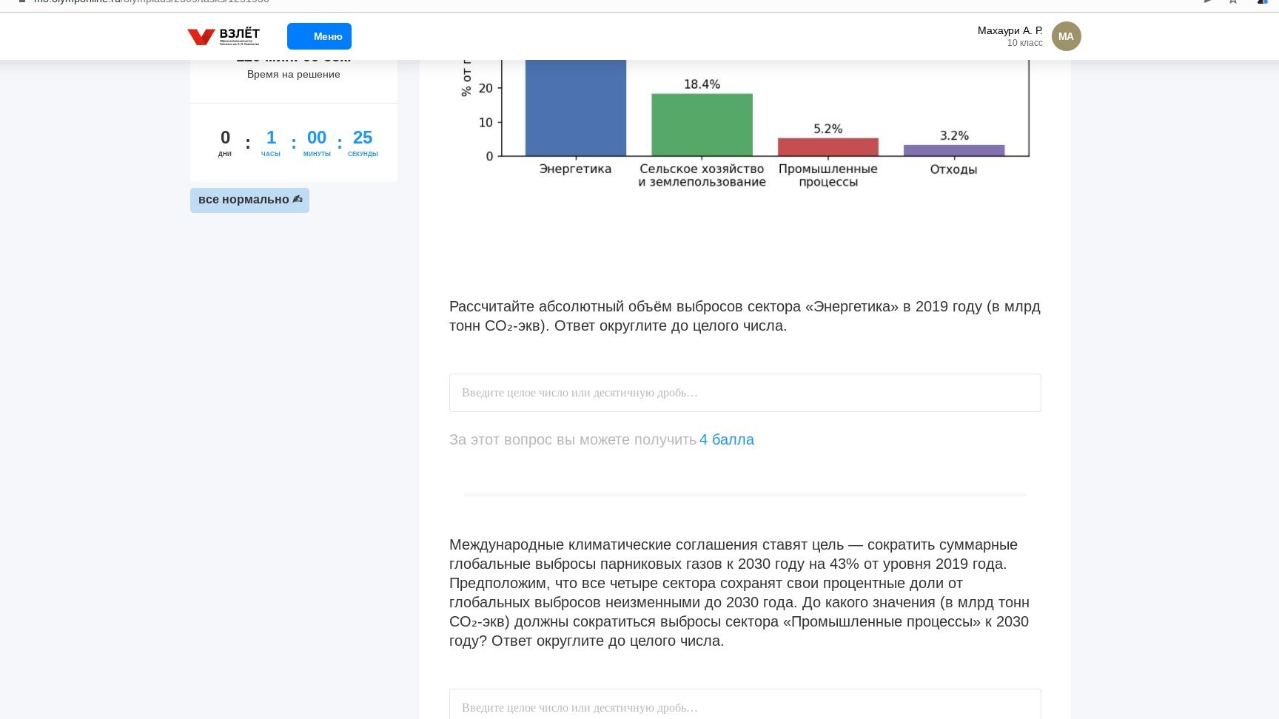Viewport: 1279px width, 719px height.
Task: Click the paragraph starting 'Международные климатические соглашения'
Action: 740,593
